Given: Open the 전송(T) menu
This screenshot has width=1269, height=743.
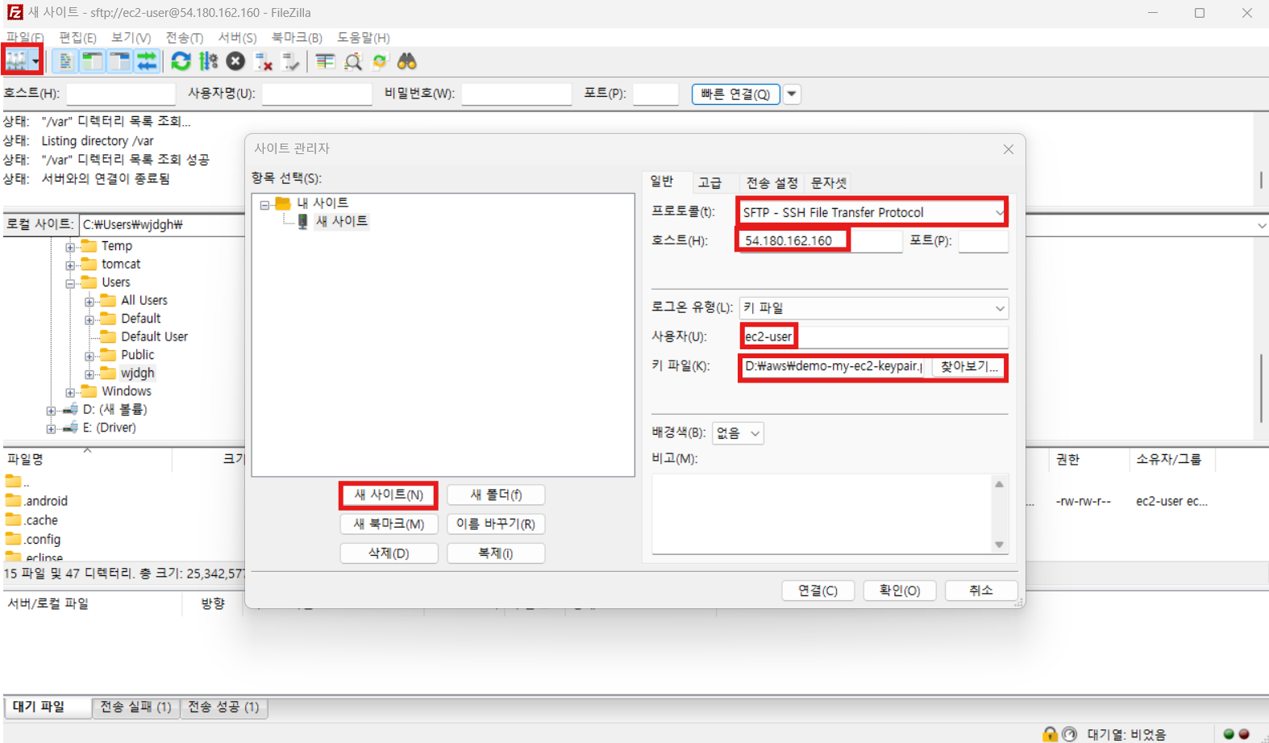Looking at the screenshot, I should [185, 38].
